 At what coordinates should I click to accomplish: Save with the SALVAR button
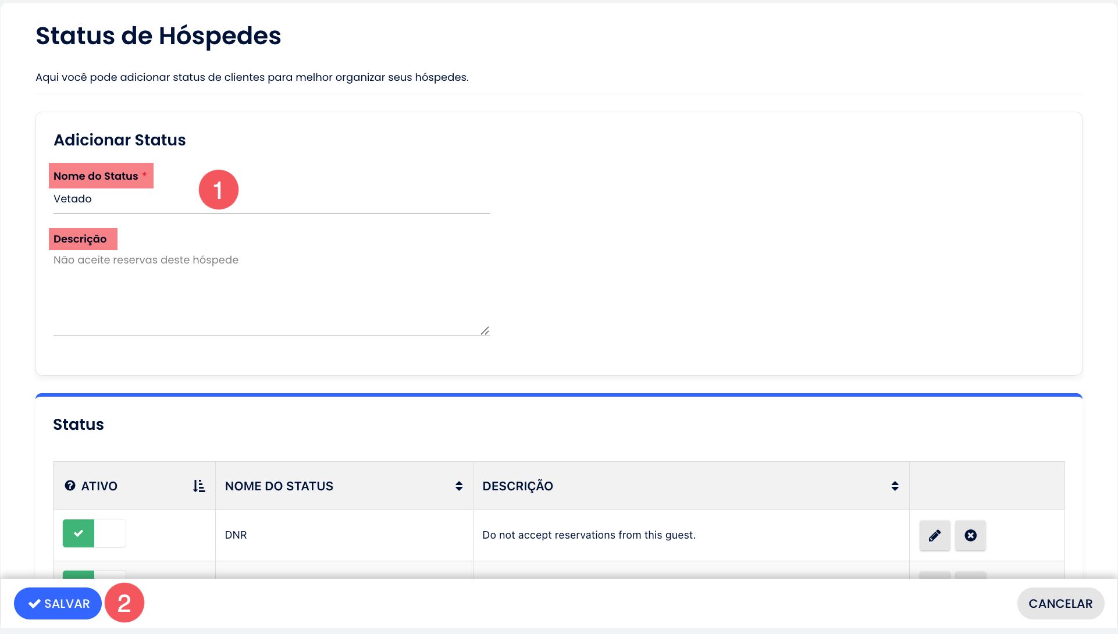(x=58, y=604)
